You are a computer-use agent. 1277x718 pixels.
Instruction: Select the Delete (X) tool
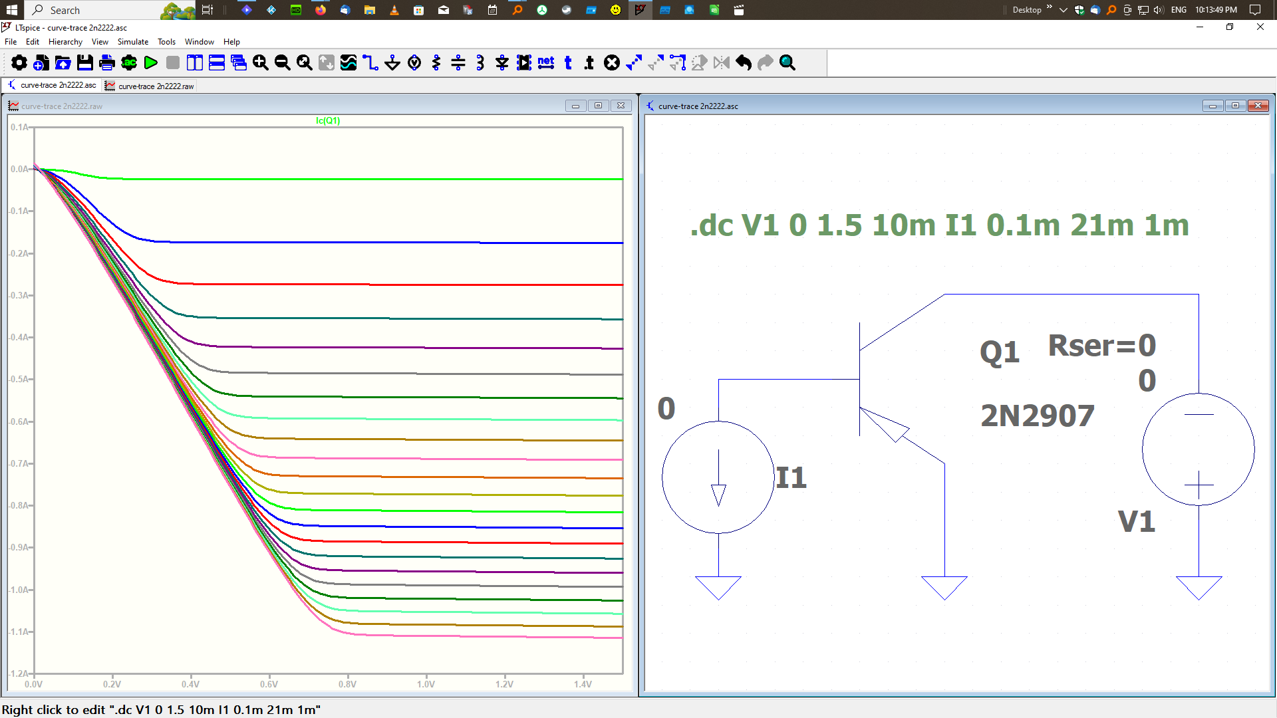tap(612, 62)
